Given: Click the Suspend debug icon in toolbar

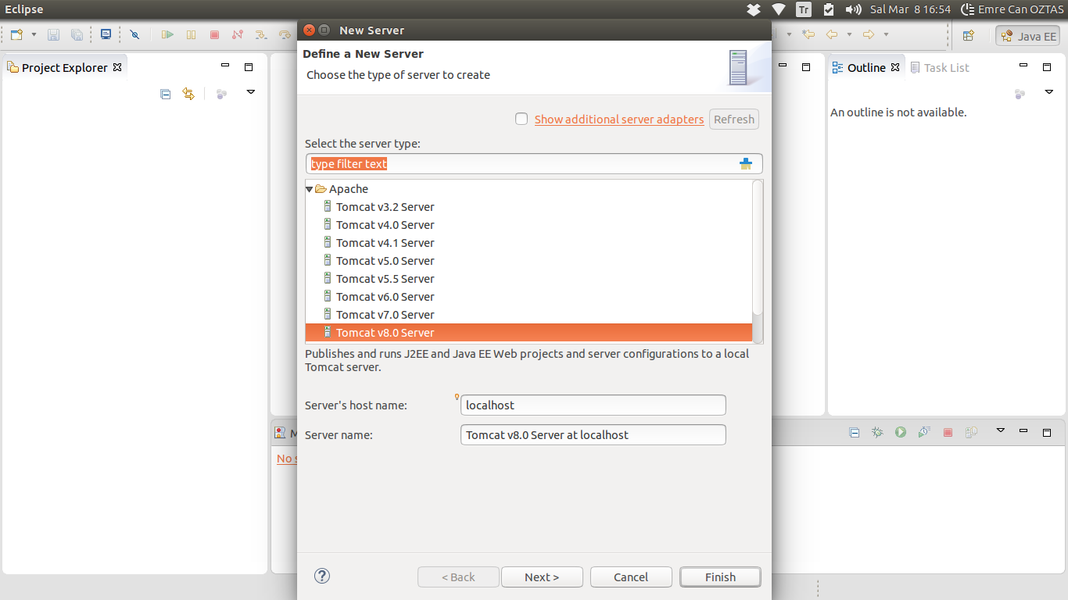Looking at the screenshot, I should (x=191, y=35).
